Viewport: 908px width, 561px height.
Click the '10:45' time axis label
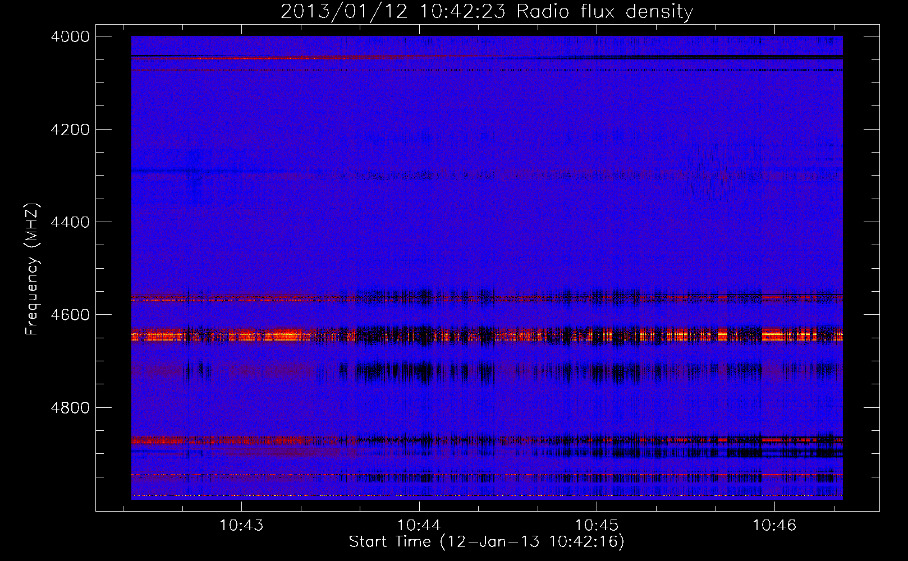(x=597, y=526)
